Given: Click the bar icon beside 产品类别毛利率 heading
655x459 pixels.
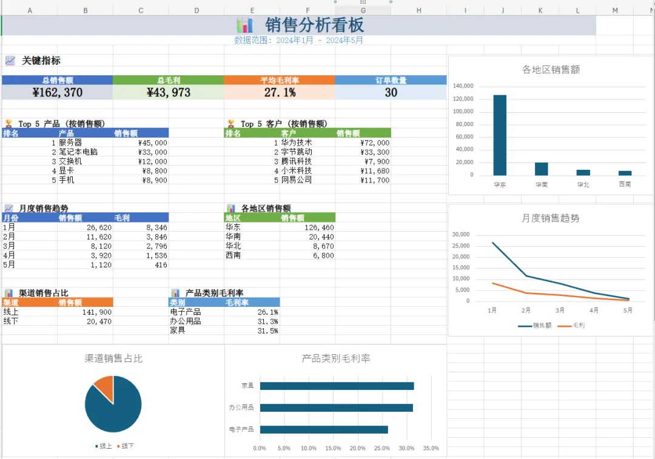Looking at the screenshot, I should 175,293.
